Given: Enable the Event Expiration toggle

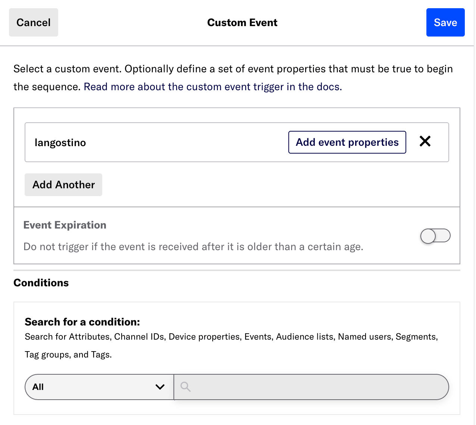Looking at the screenshot, I should (x=435, y=236).
